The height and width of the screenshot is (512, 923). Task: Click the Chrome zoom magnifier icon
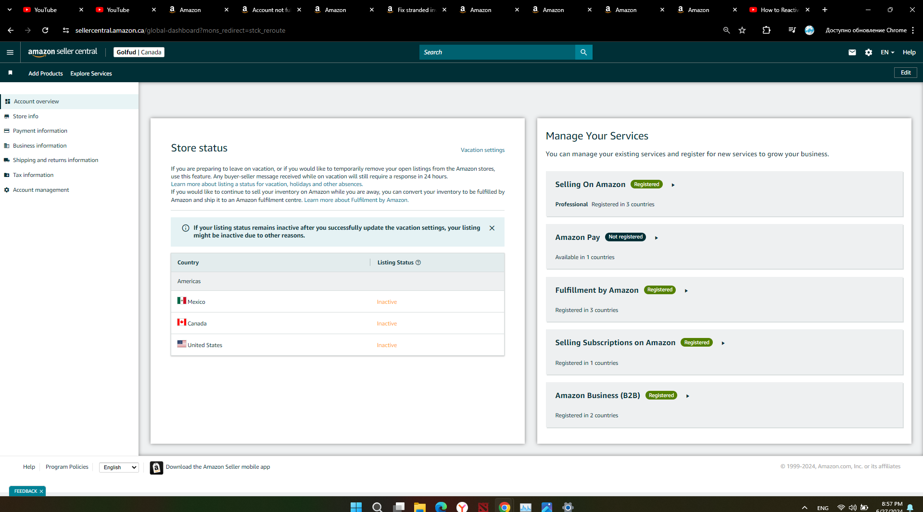tap(726, 30)
